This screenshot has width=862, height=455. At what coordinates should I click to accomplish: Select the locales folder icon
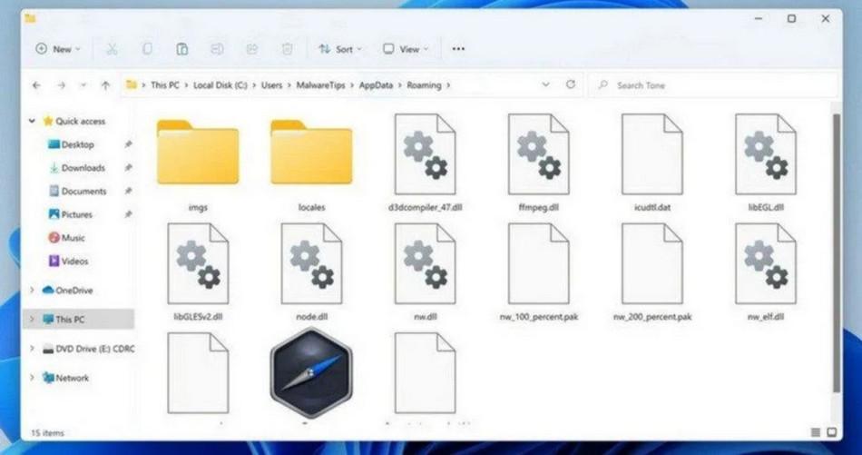coord(311,153)
